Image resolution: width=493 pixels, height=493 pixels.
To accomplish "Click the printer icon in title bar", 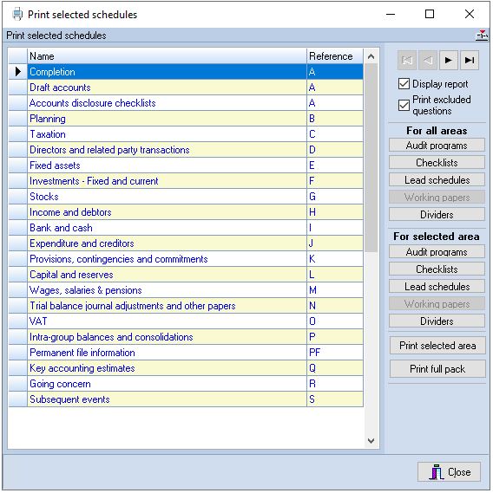I will point(18,15).
